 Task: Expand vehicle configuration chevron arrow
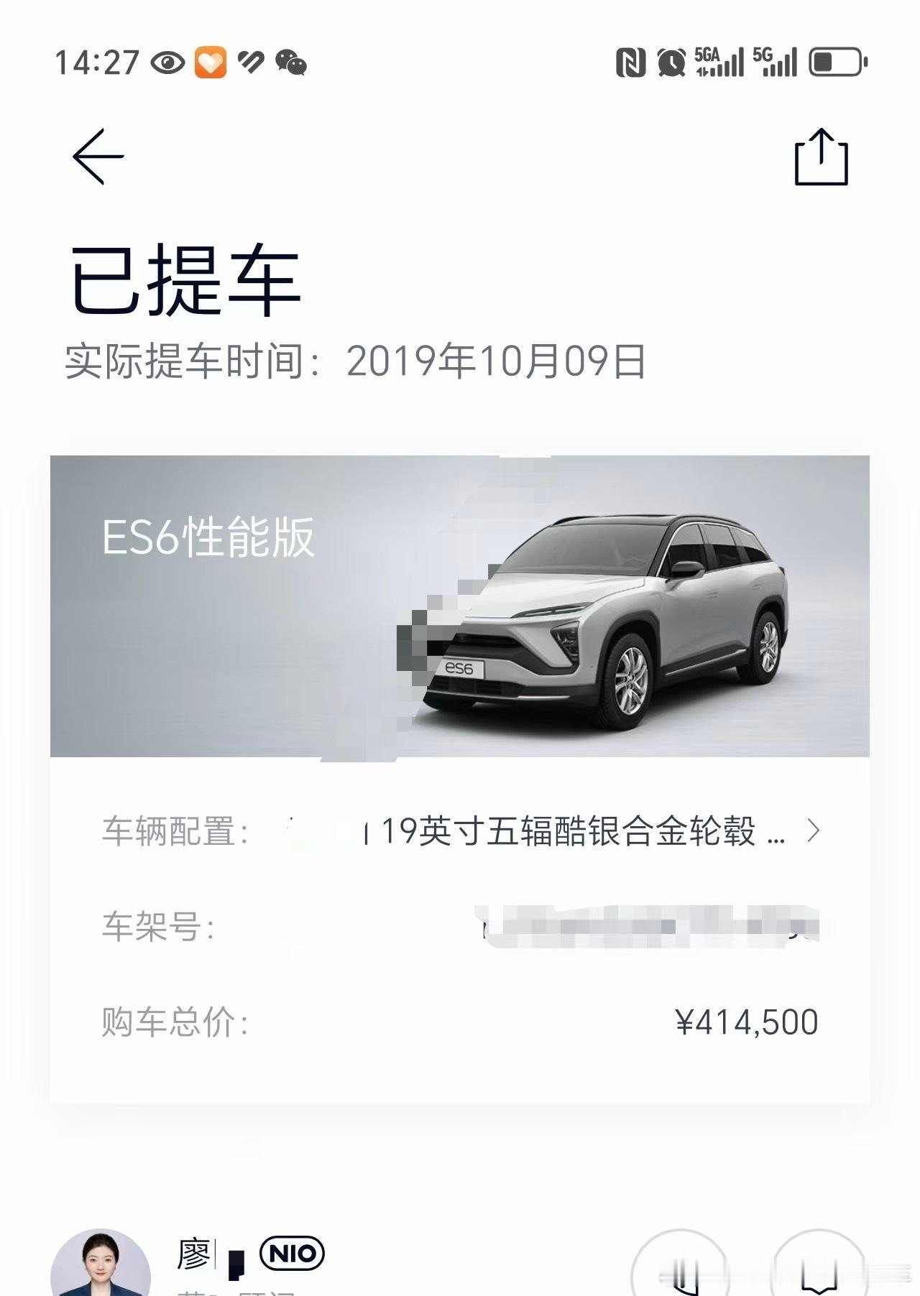[813, 831]
